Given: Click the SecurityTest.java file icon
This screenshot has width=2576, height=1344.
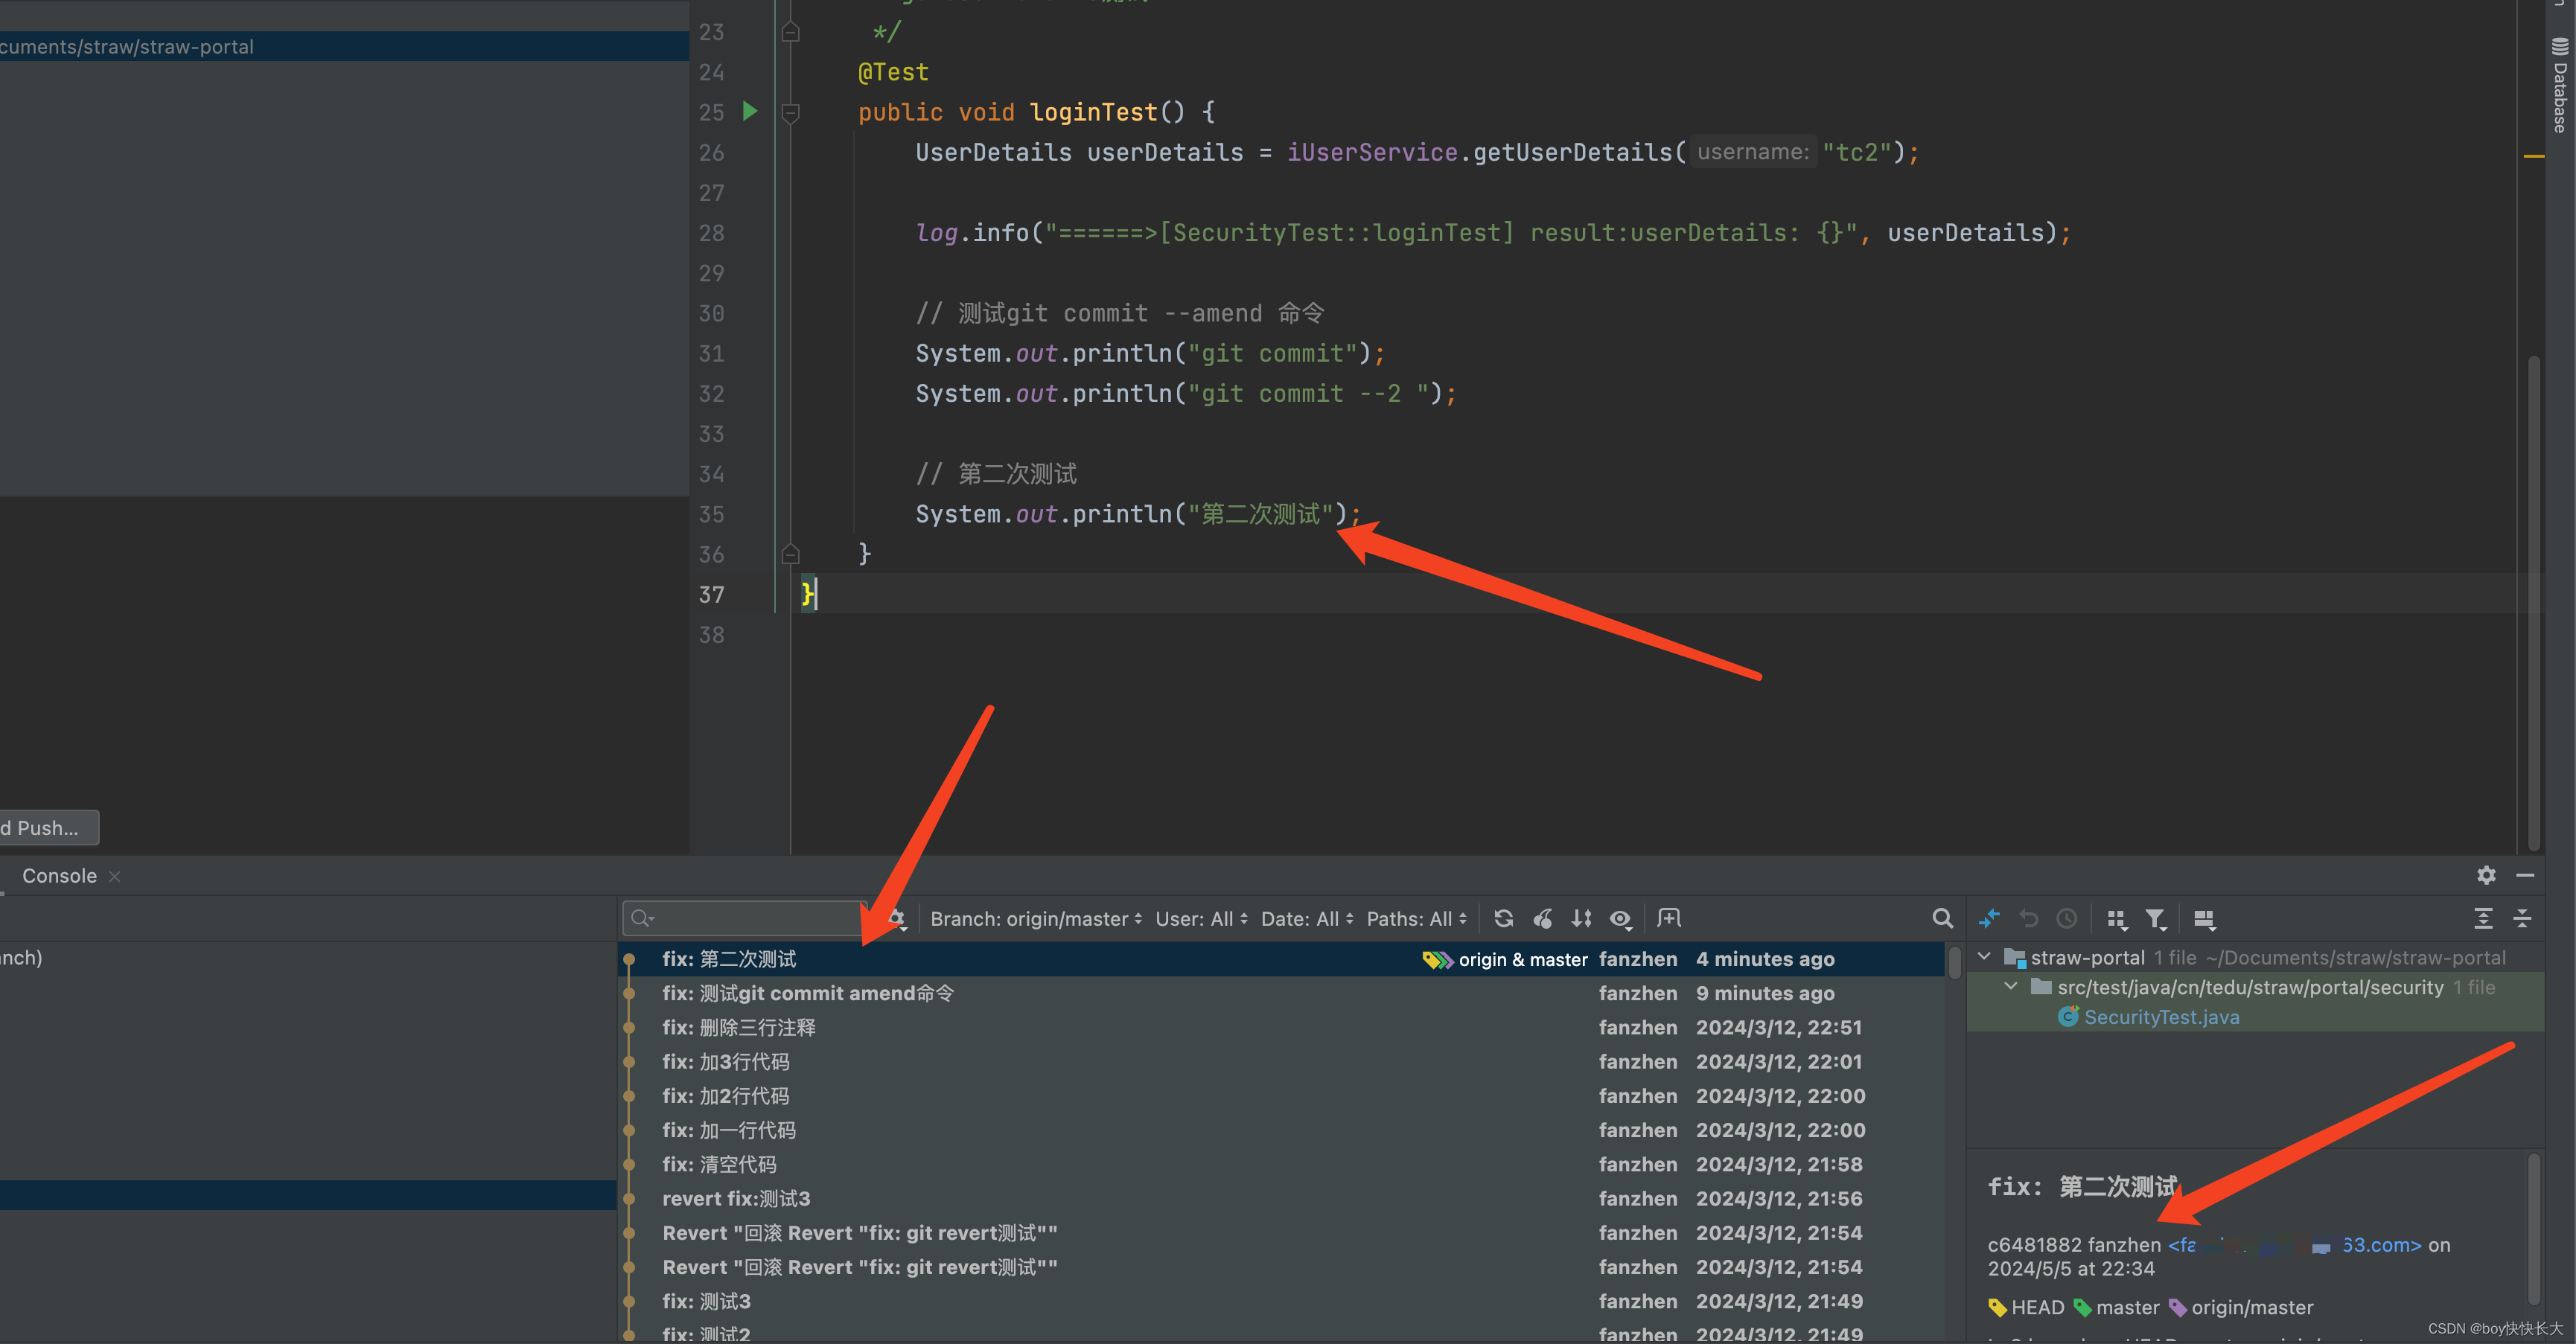Looking at the screenshot, I should (2068, 1017).
